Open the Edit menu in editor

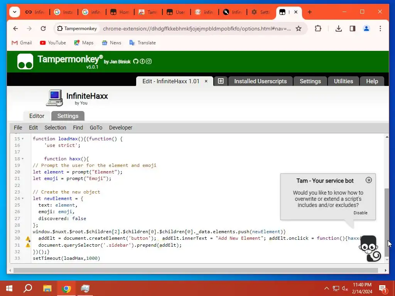click(x=33, y=128)
